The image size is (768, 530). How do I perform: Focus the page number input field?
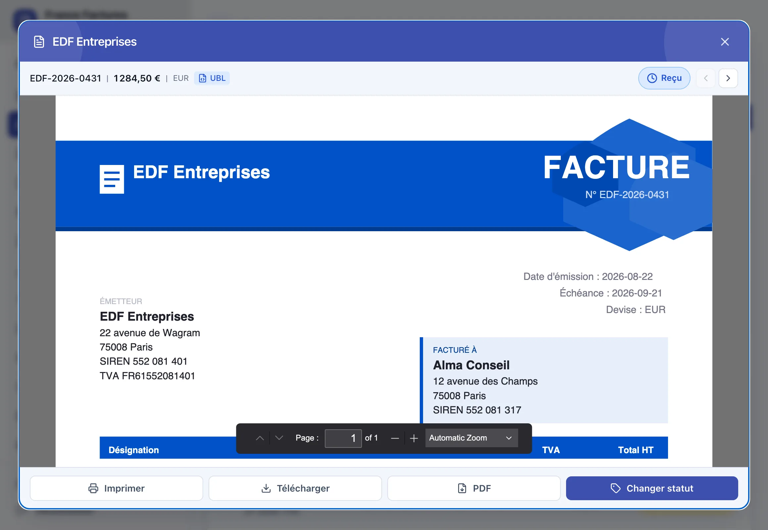[x=343, y=438]
